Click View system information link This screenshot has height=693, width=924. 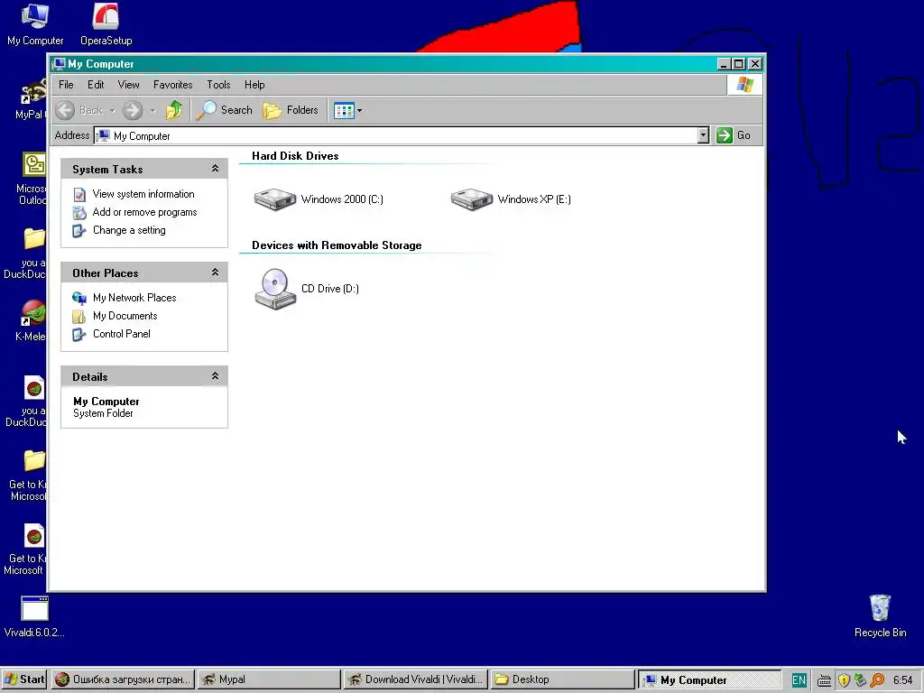coord(143,194)
